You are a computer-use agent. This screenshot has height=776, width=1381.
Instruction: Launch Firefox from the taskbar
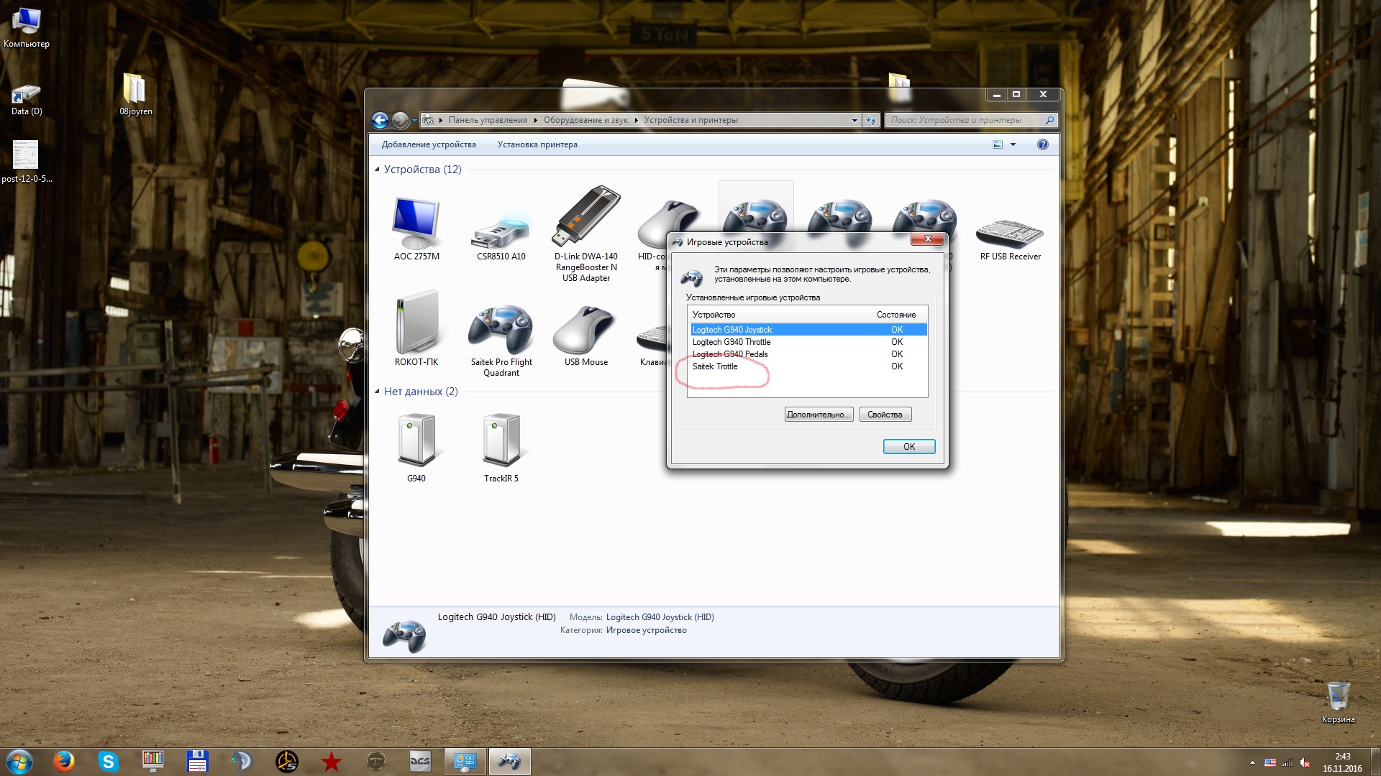click(64, 762)
